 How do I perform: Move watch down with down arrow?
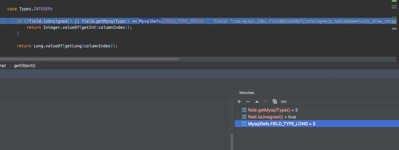266,102
